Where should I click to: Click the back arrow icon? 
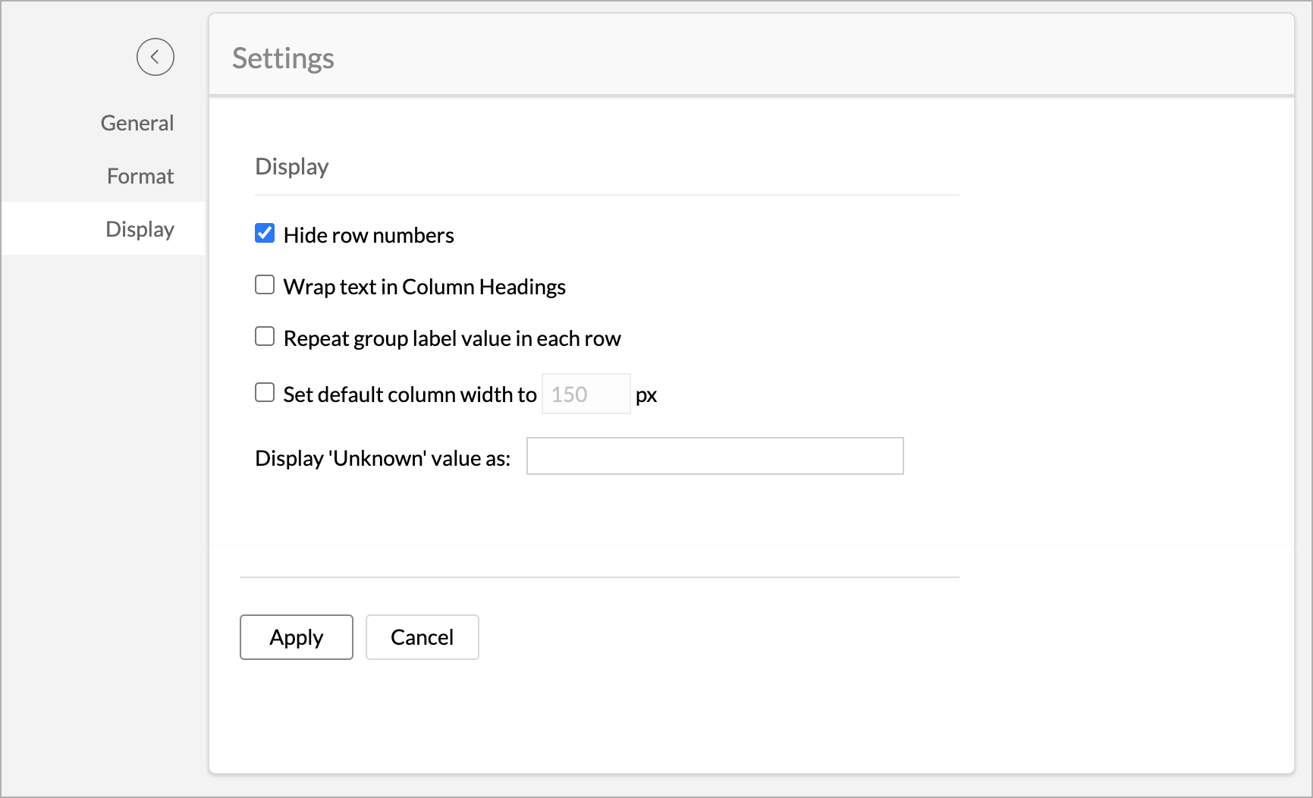click(x=155, y=57)
